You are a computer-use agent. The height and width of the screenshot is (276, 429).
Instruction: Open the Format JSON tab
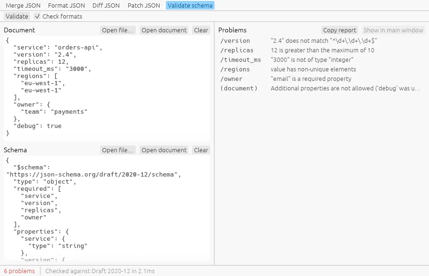click(x=66, y=5)
